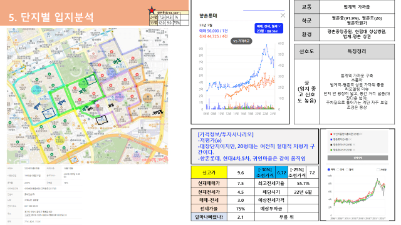Click the 4.5 current jeonse price cell
This screenshot has height=225, width=401.
(x=241, y=192)
